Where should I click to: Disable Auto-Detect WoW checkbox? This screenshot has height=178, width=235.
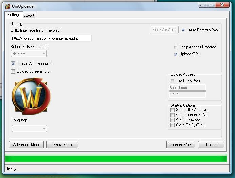click(x=183, y=30)
